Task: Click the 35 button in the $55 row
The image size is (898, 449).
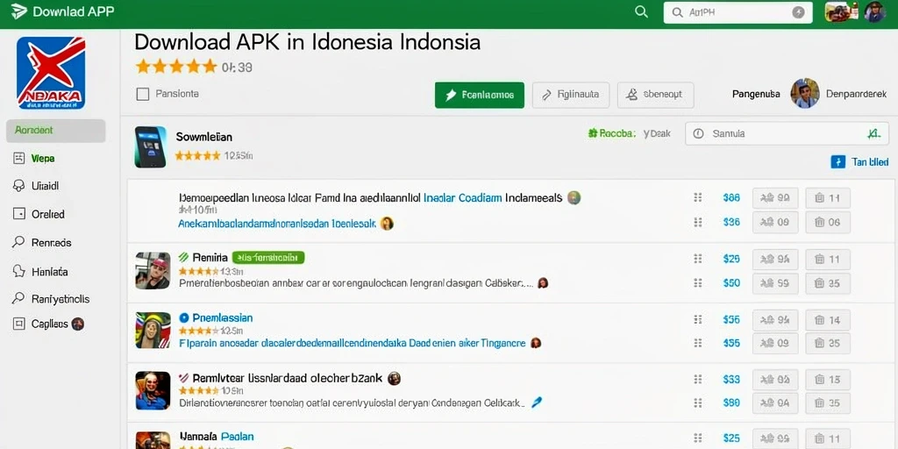Action: [828, 344]
